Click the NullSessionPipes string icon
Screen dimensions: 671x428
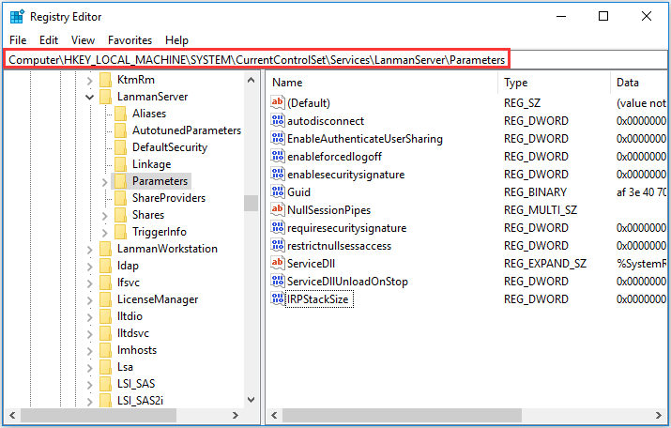[277, 209]
